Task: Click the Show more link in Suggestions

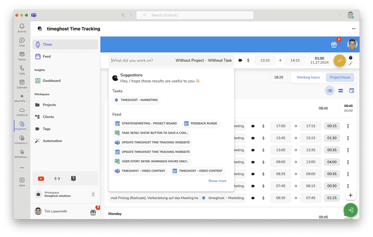Action: pos(217,181)
